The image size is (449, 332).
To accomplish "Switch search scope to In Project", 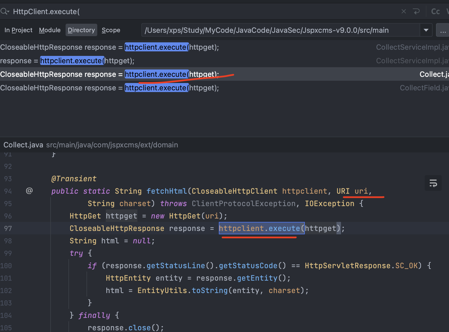I will pyautogui.click(x=18, y=30).
